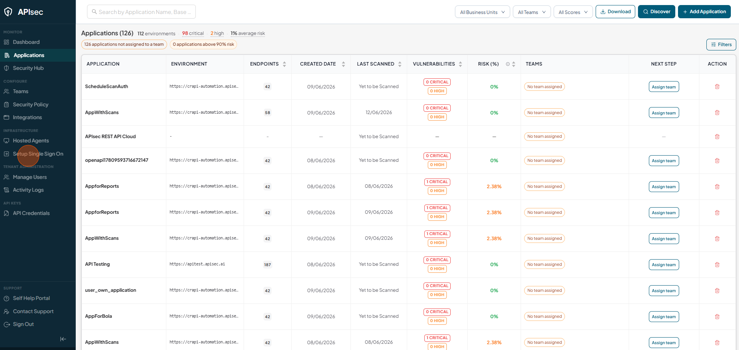Click the application search field
The height and width of the screenshot is (350, 739).
click(x=141, y=12)
